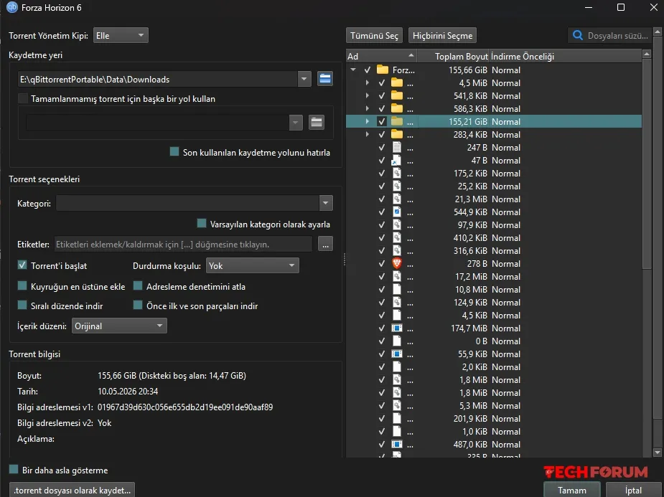
Task: Tick Bir daha asla gösterme checkbox
Action: tap(14, 470)
